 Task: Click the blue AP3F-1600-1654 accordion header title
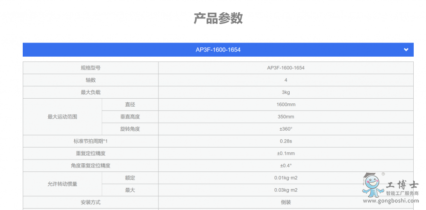click(218, 50)
